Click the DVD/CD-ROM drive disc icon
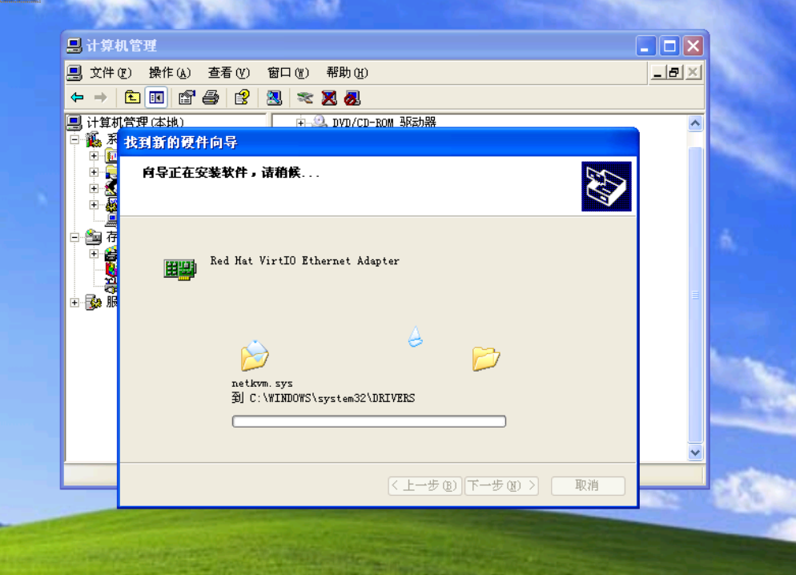 point(319,122)
